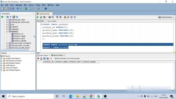The image size is (176, 99).
Task: Expand the Analytic View Reports folder
Action: click(1, 58)
